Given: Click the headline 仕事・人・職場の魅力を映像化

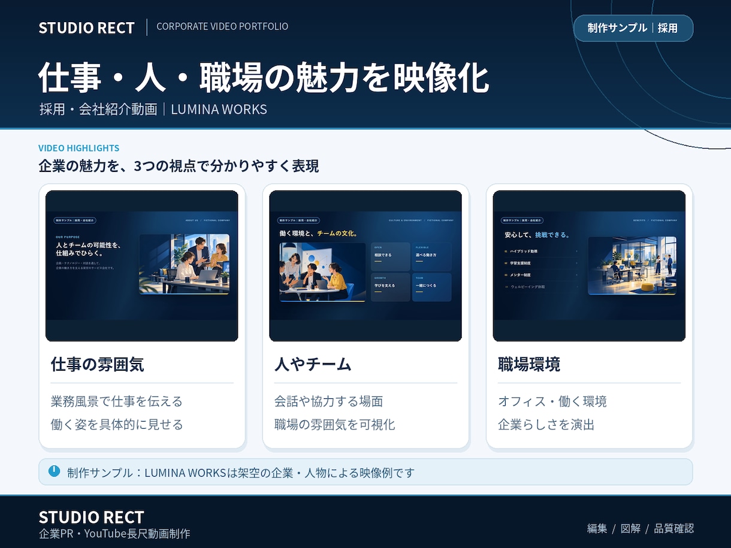Looking at the screenshot, I should (264, 77).
